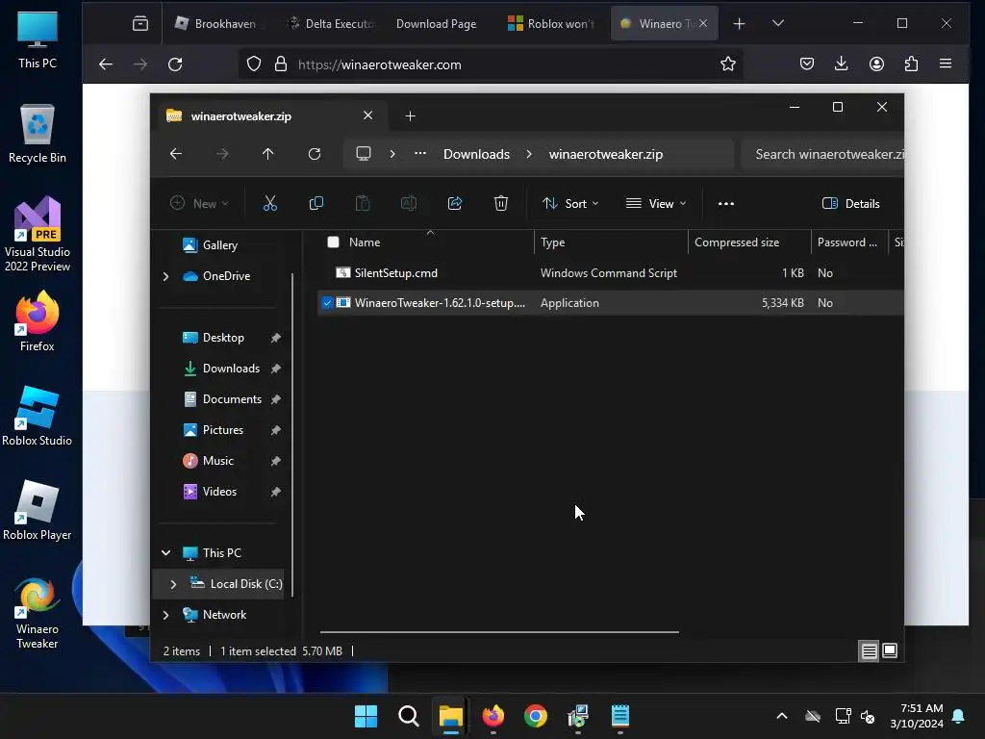
Task: Go back in File Explorer
Action: [x=176, y=154]
